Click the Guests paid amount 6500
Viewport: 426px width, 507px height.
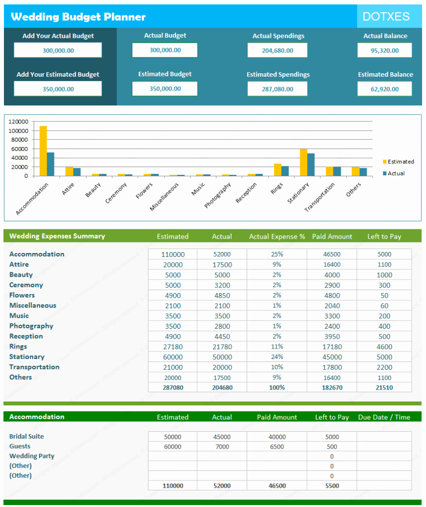(277, 447)
